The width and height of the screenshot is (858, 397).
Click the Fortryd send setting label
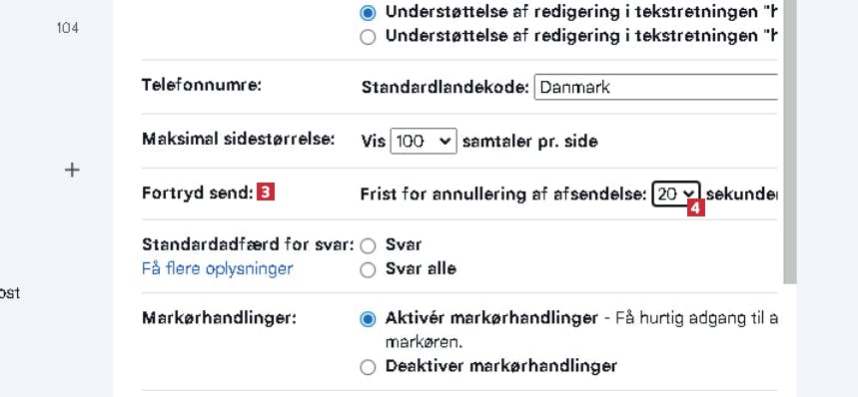[x=198, y=193]
